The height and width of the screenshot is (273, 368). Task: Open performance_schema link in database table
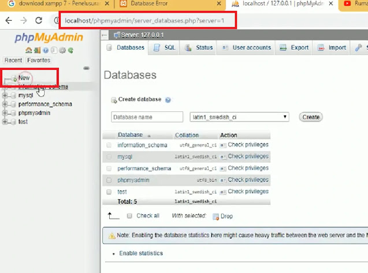[144, 169]
